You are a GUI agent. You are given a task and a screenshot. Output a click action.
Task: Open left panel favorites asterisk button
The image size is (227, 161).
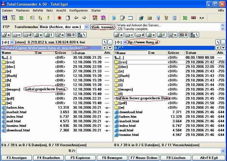(104, 48)
